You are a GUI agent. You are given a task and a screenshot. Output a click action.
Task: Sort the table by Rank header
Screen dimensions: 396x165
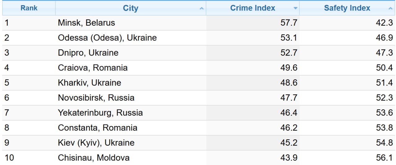[x=29, y=8]
